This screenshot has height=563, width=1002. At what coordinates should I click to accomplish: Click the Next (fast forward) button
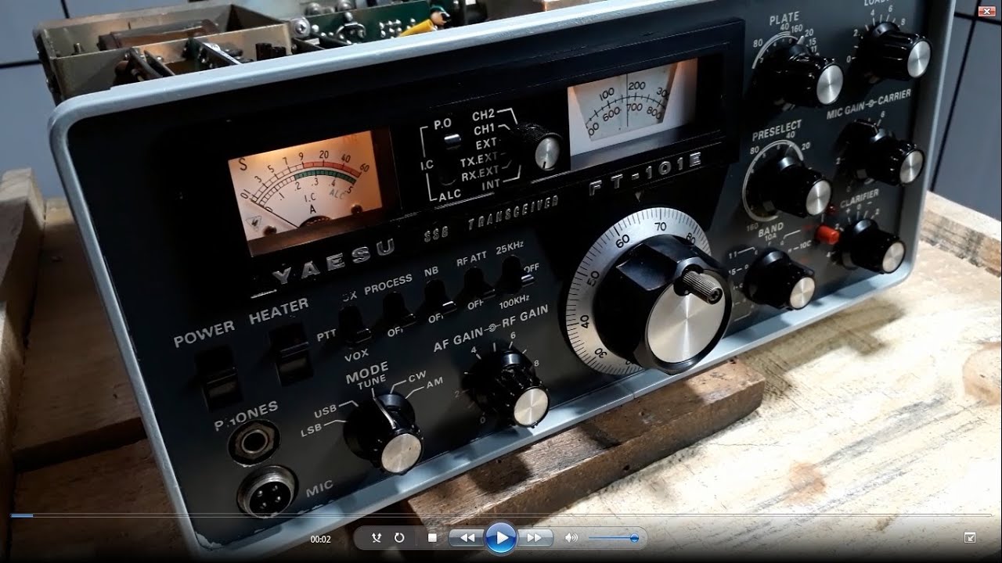(535, 538)
